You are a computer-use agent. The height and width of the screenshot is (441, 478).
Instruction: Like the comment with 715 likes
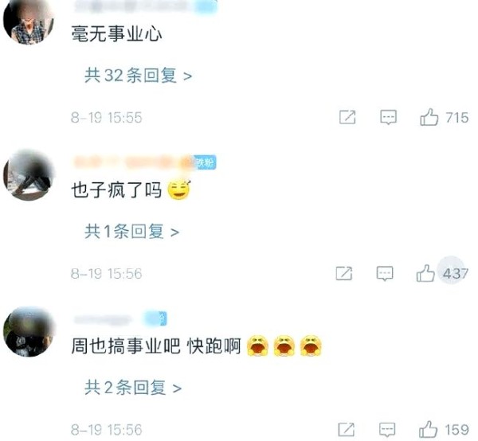click(x=429, y=117)
